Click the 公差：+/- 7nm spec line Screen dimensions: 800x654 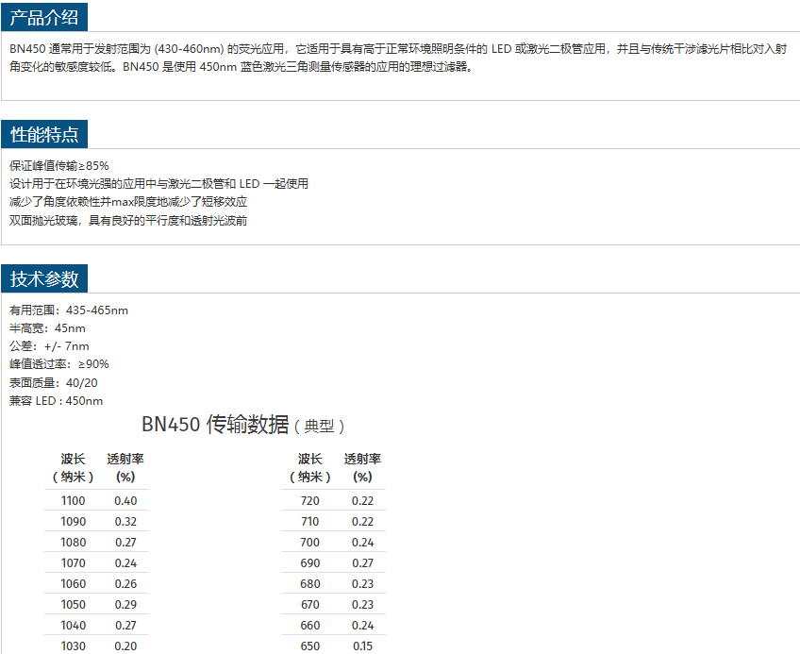tap(49, 346)
